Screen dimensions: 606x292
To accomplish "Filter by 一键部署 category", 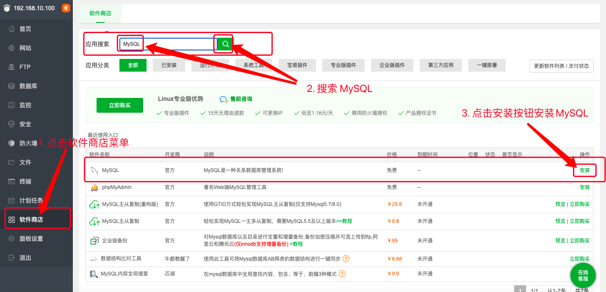I will (x=487, y=65).
